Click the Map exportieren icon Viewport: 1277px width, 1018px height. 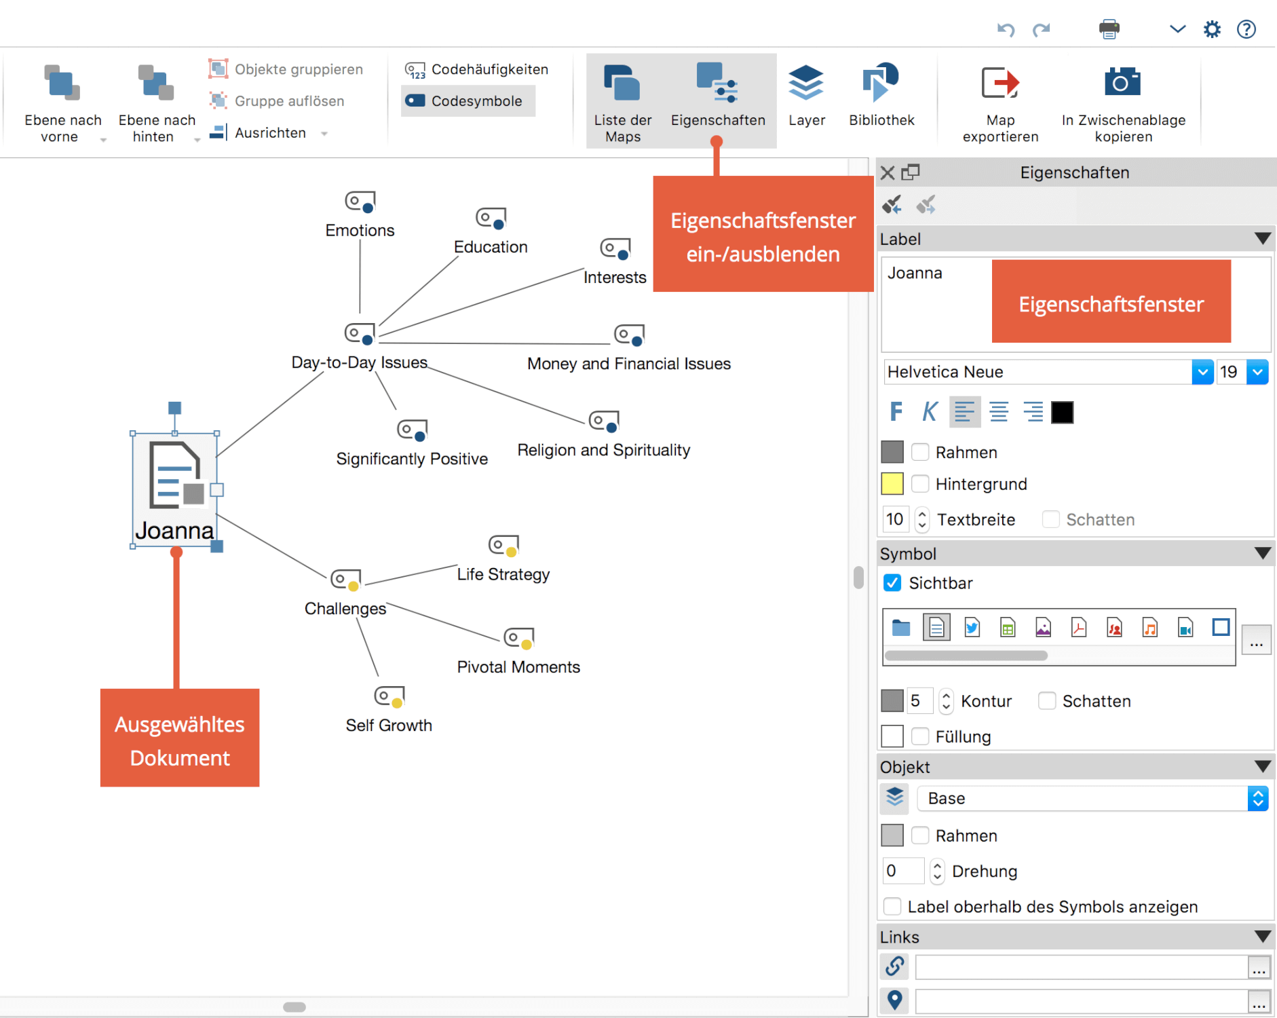pyautogui.click(x=1000, y=83)
